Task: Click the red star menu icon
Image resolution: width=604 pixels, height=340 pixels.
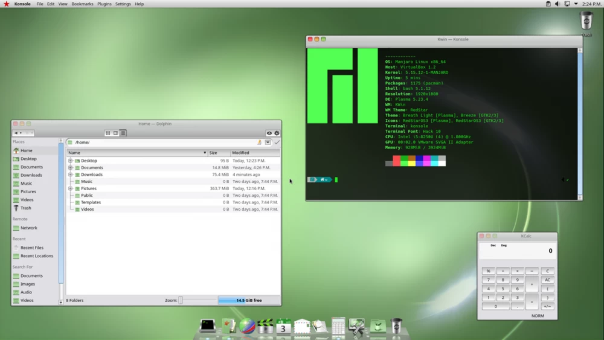Action: point(6,4)
